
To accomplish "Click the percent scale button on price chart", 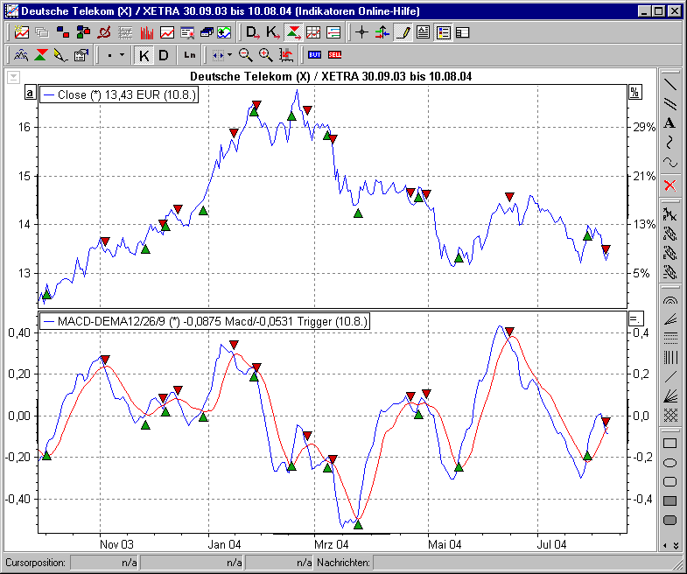I will (x=634, y=93).
